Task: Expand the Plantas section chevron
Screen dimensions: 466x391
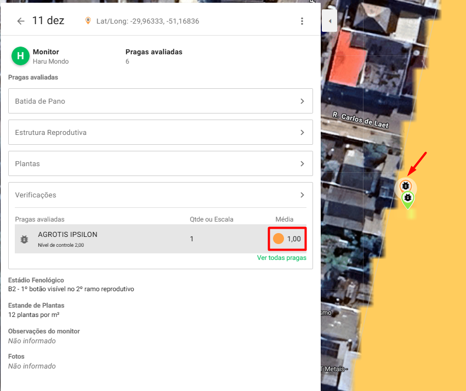Action: pos(302,164)
